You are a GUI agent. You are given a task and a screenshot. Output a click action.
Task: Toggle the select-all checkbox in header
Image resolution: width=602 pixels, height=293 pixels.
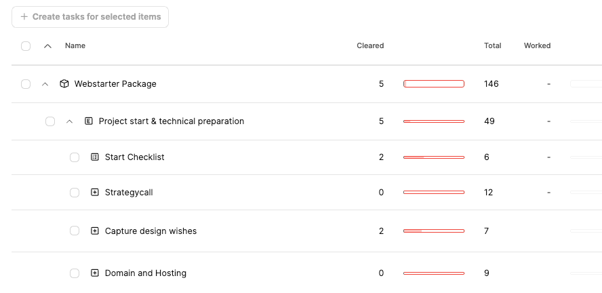click(26, 46)
